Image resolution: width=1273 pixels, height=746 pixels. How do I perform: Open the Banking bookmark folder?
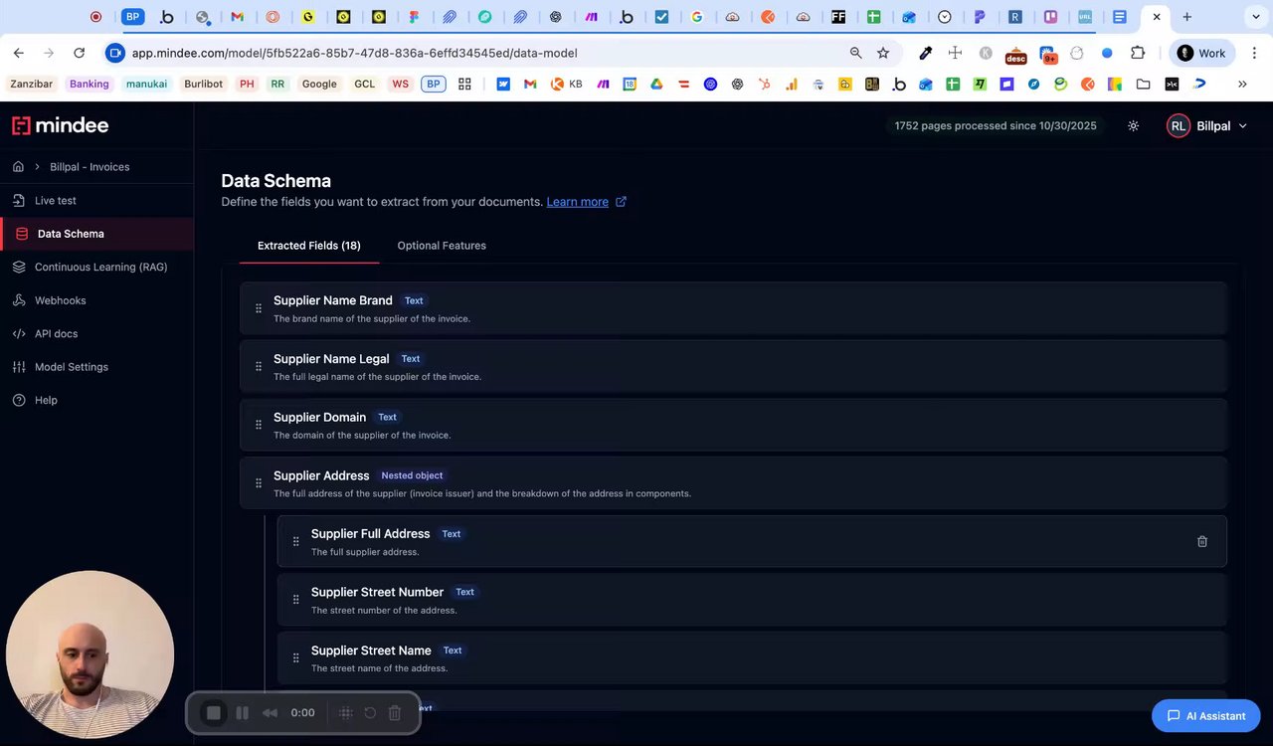(89, 85)
